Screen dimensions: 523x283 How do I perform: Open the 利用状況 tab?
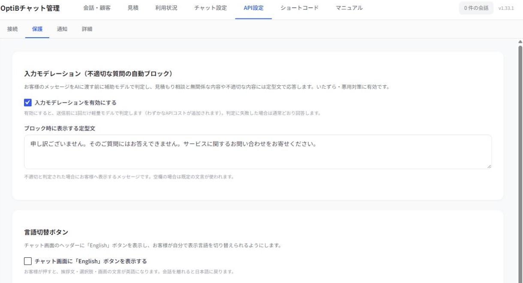click(x=166, y=8)
